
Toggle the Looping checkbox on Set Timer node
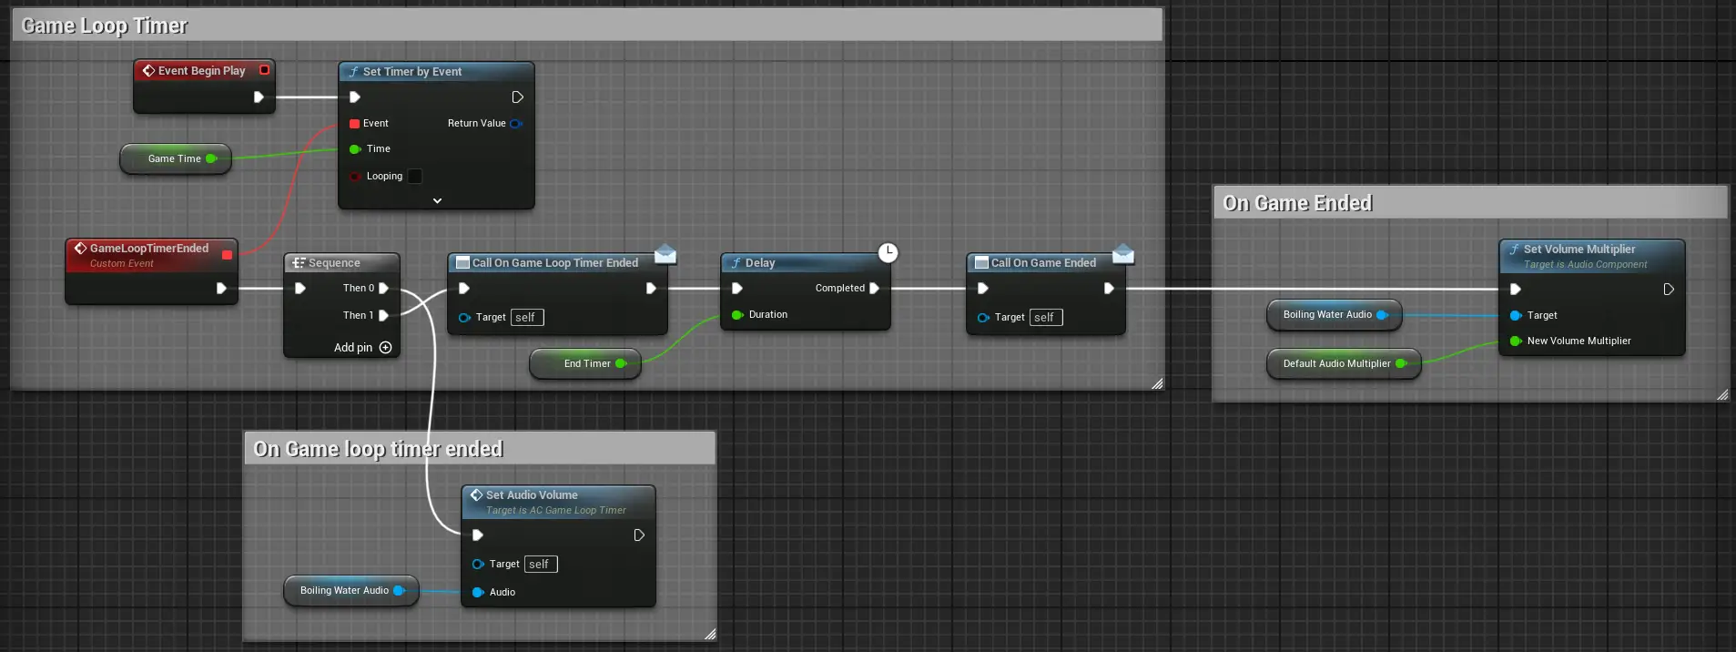pyautogui.click(x=415, y=177)
